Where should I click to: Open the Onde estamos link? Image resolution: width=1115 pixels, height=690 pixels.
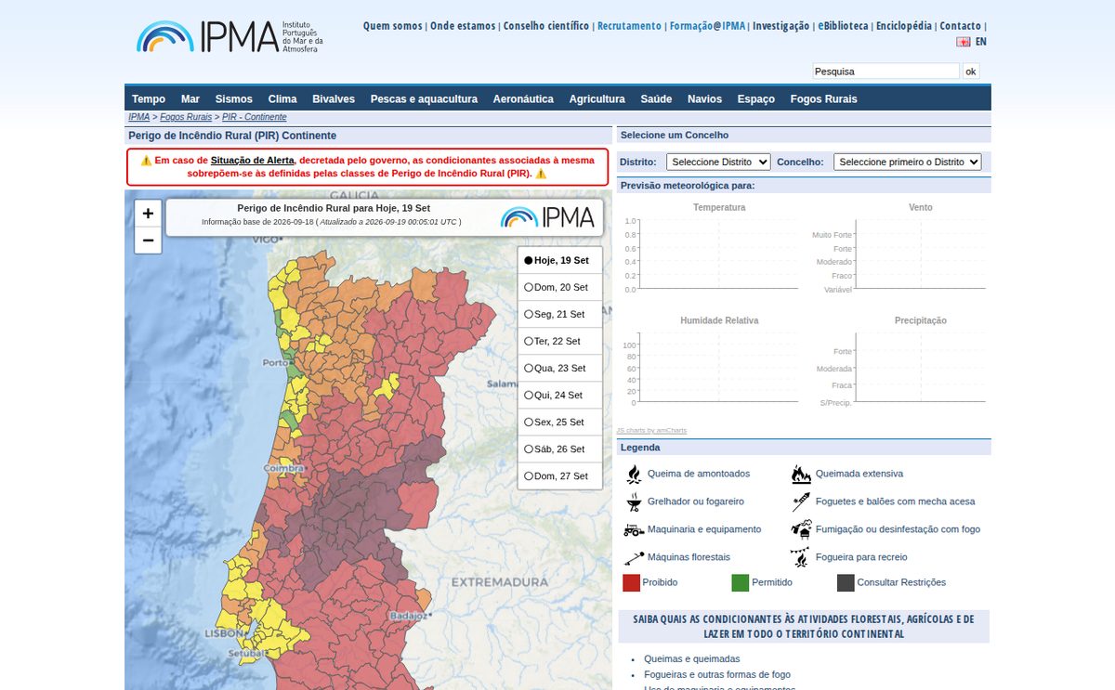click(463, 26)
